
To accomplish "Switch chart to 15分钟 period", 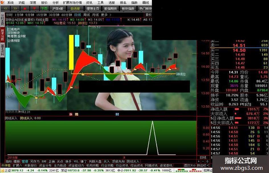I will [x=41, y=15].
